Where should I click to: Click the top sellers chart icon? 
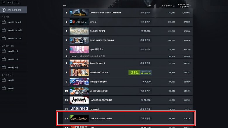pyautogui.click(x=4, y=2)
